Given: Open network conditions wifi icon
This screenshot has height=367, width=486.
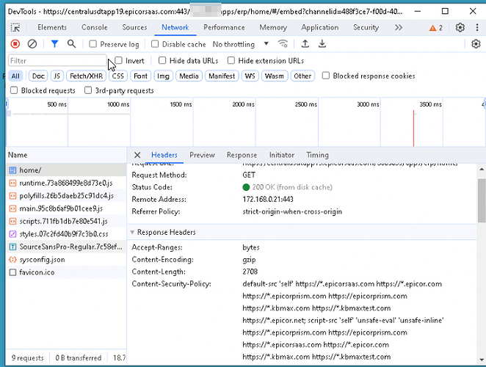Looking at the screenshot, I should pyautogui.click(x=283, y=44).
